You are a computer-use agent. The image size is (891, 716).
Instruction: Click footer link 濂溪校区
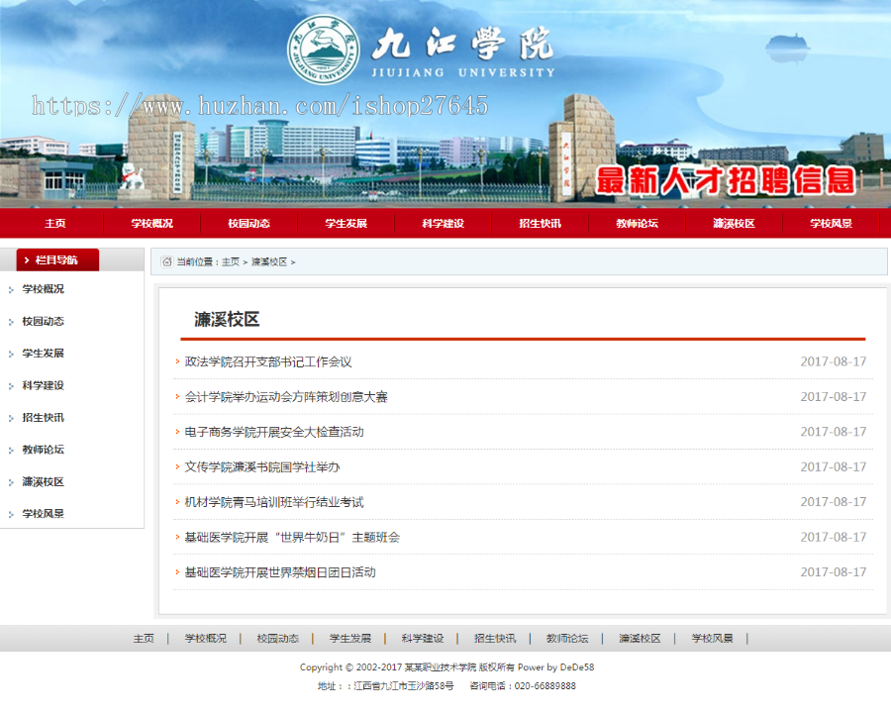pyautogui.click(x=640, y=639)
